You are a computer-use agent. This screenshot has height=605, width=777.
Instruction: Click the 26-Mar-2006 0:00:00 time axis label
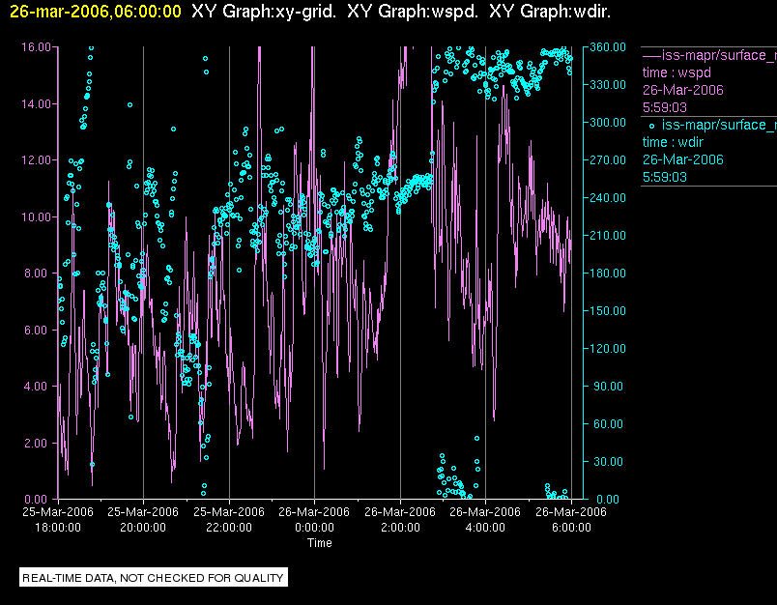point(314,520)
